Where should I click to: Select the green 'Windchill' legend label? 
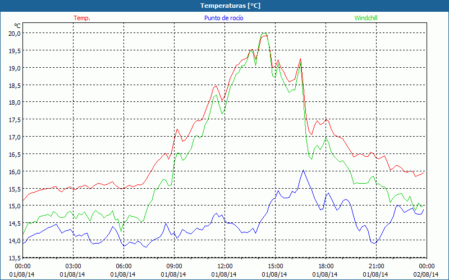point(366,18)
